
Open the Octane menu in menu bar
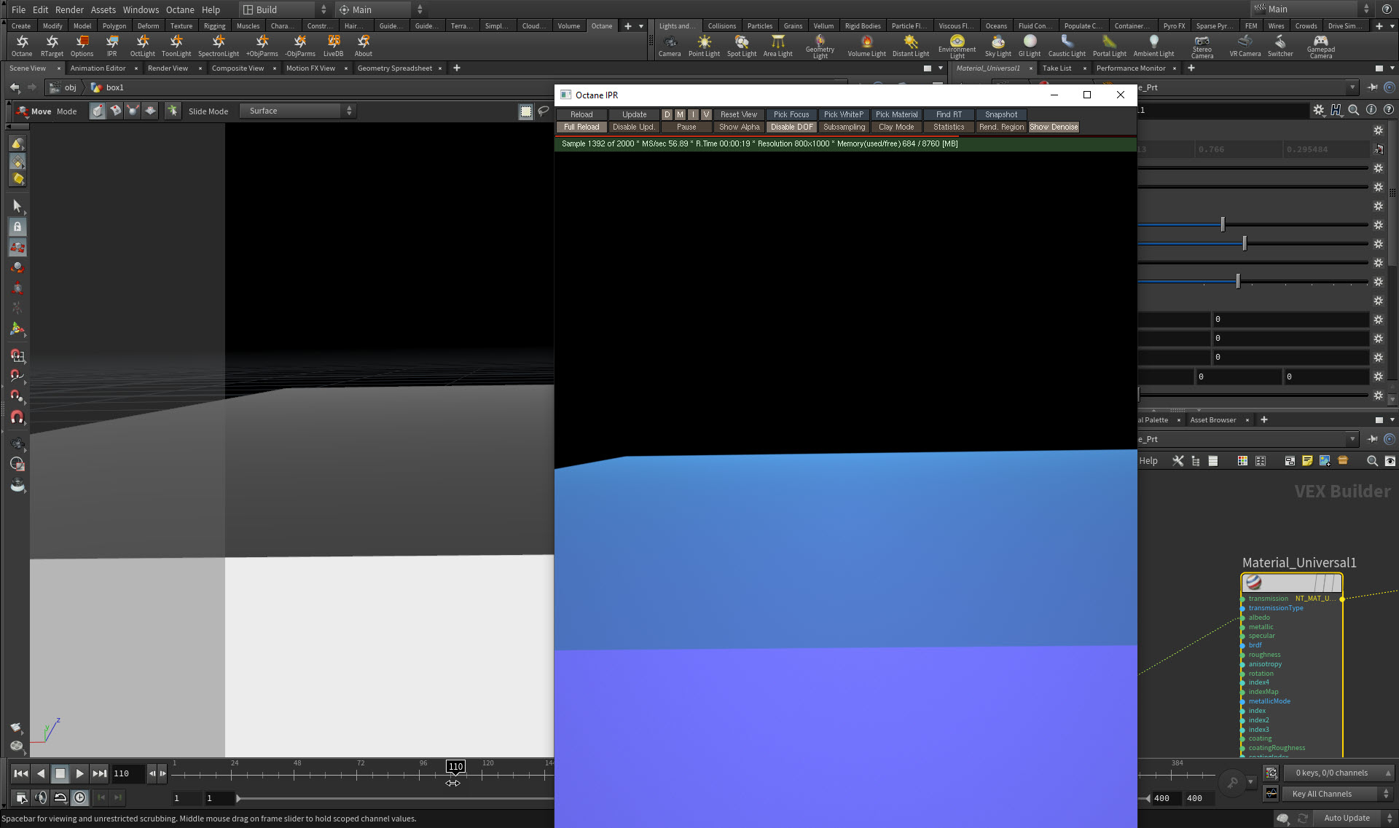point(180,9)
